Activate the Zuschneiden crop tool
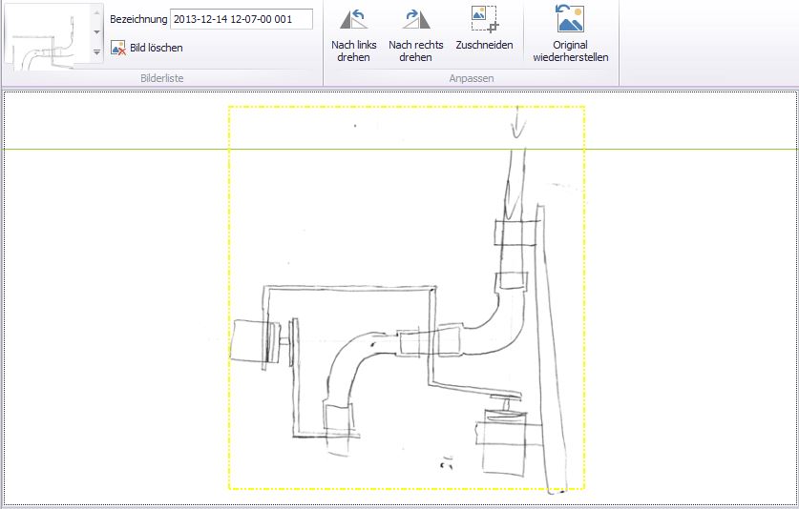This screenshot has height=509, width=799. tap(484, 29)
